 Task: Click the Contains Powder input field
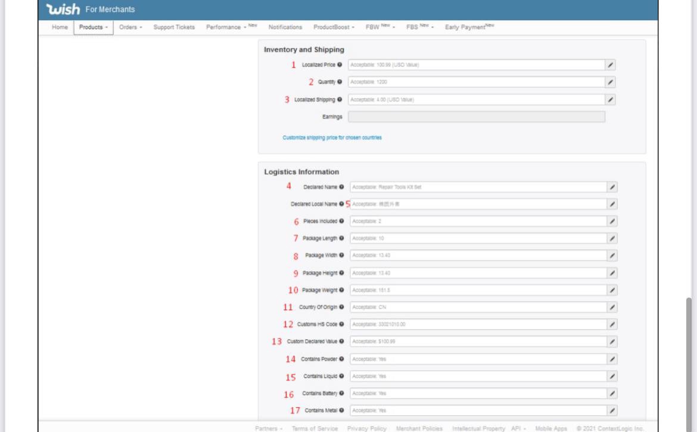[478, 359]
